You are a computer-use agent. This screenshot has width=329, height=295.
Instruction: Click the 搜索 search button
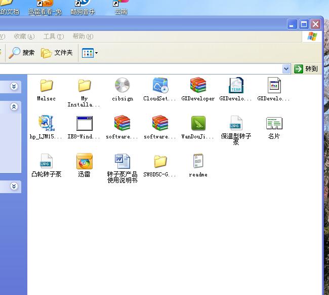22,53
